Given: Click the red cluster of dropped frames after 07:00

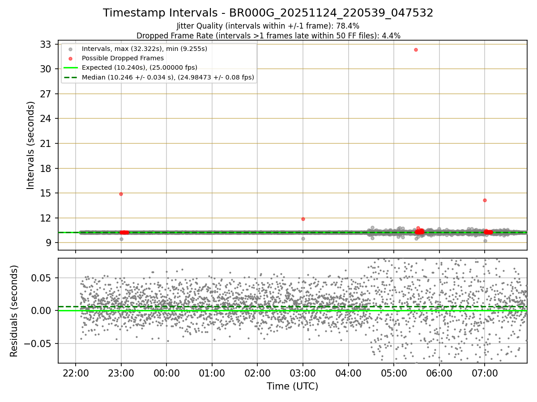Looking at the screenshot, I should (x=488, y=232).
